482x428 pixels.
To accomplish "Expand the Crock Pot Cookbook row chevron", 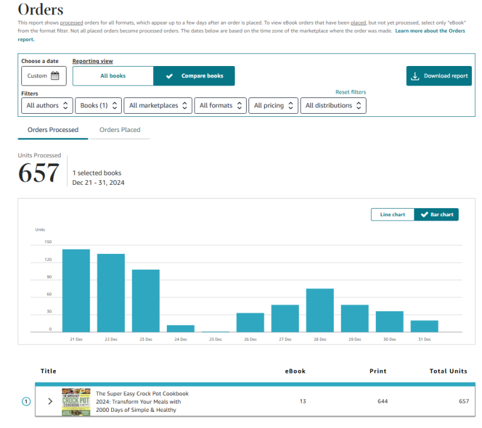I will 50,402.
